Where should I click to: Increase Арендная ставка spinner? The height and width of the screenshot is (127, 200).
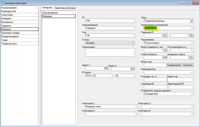coord(192,57)
